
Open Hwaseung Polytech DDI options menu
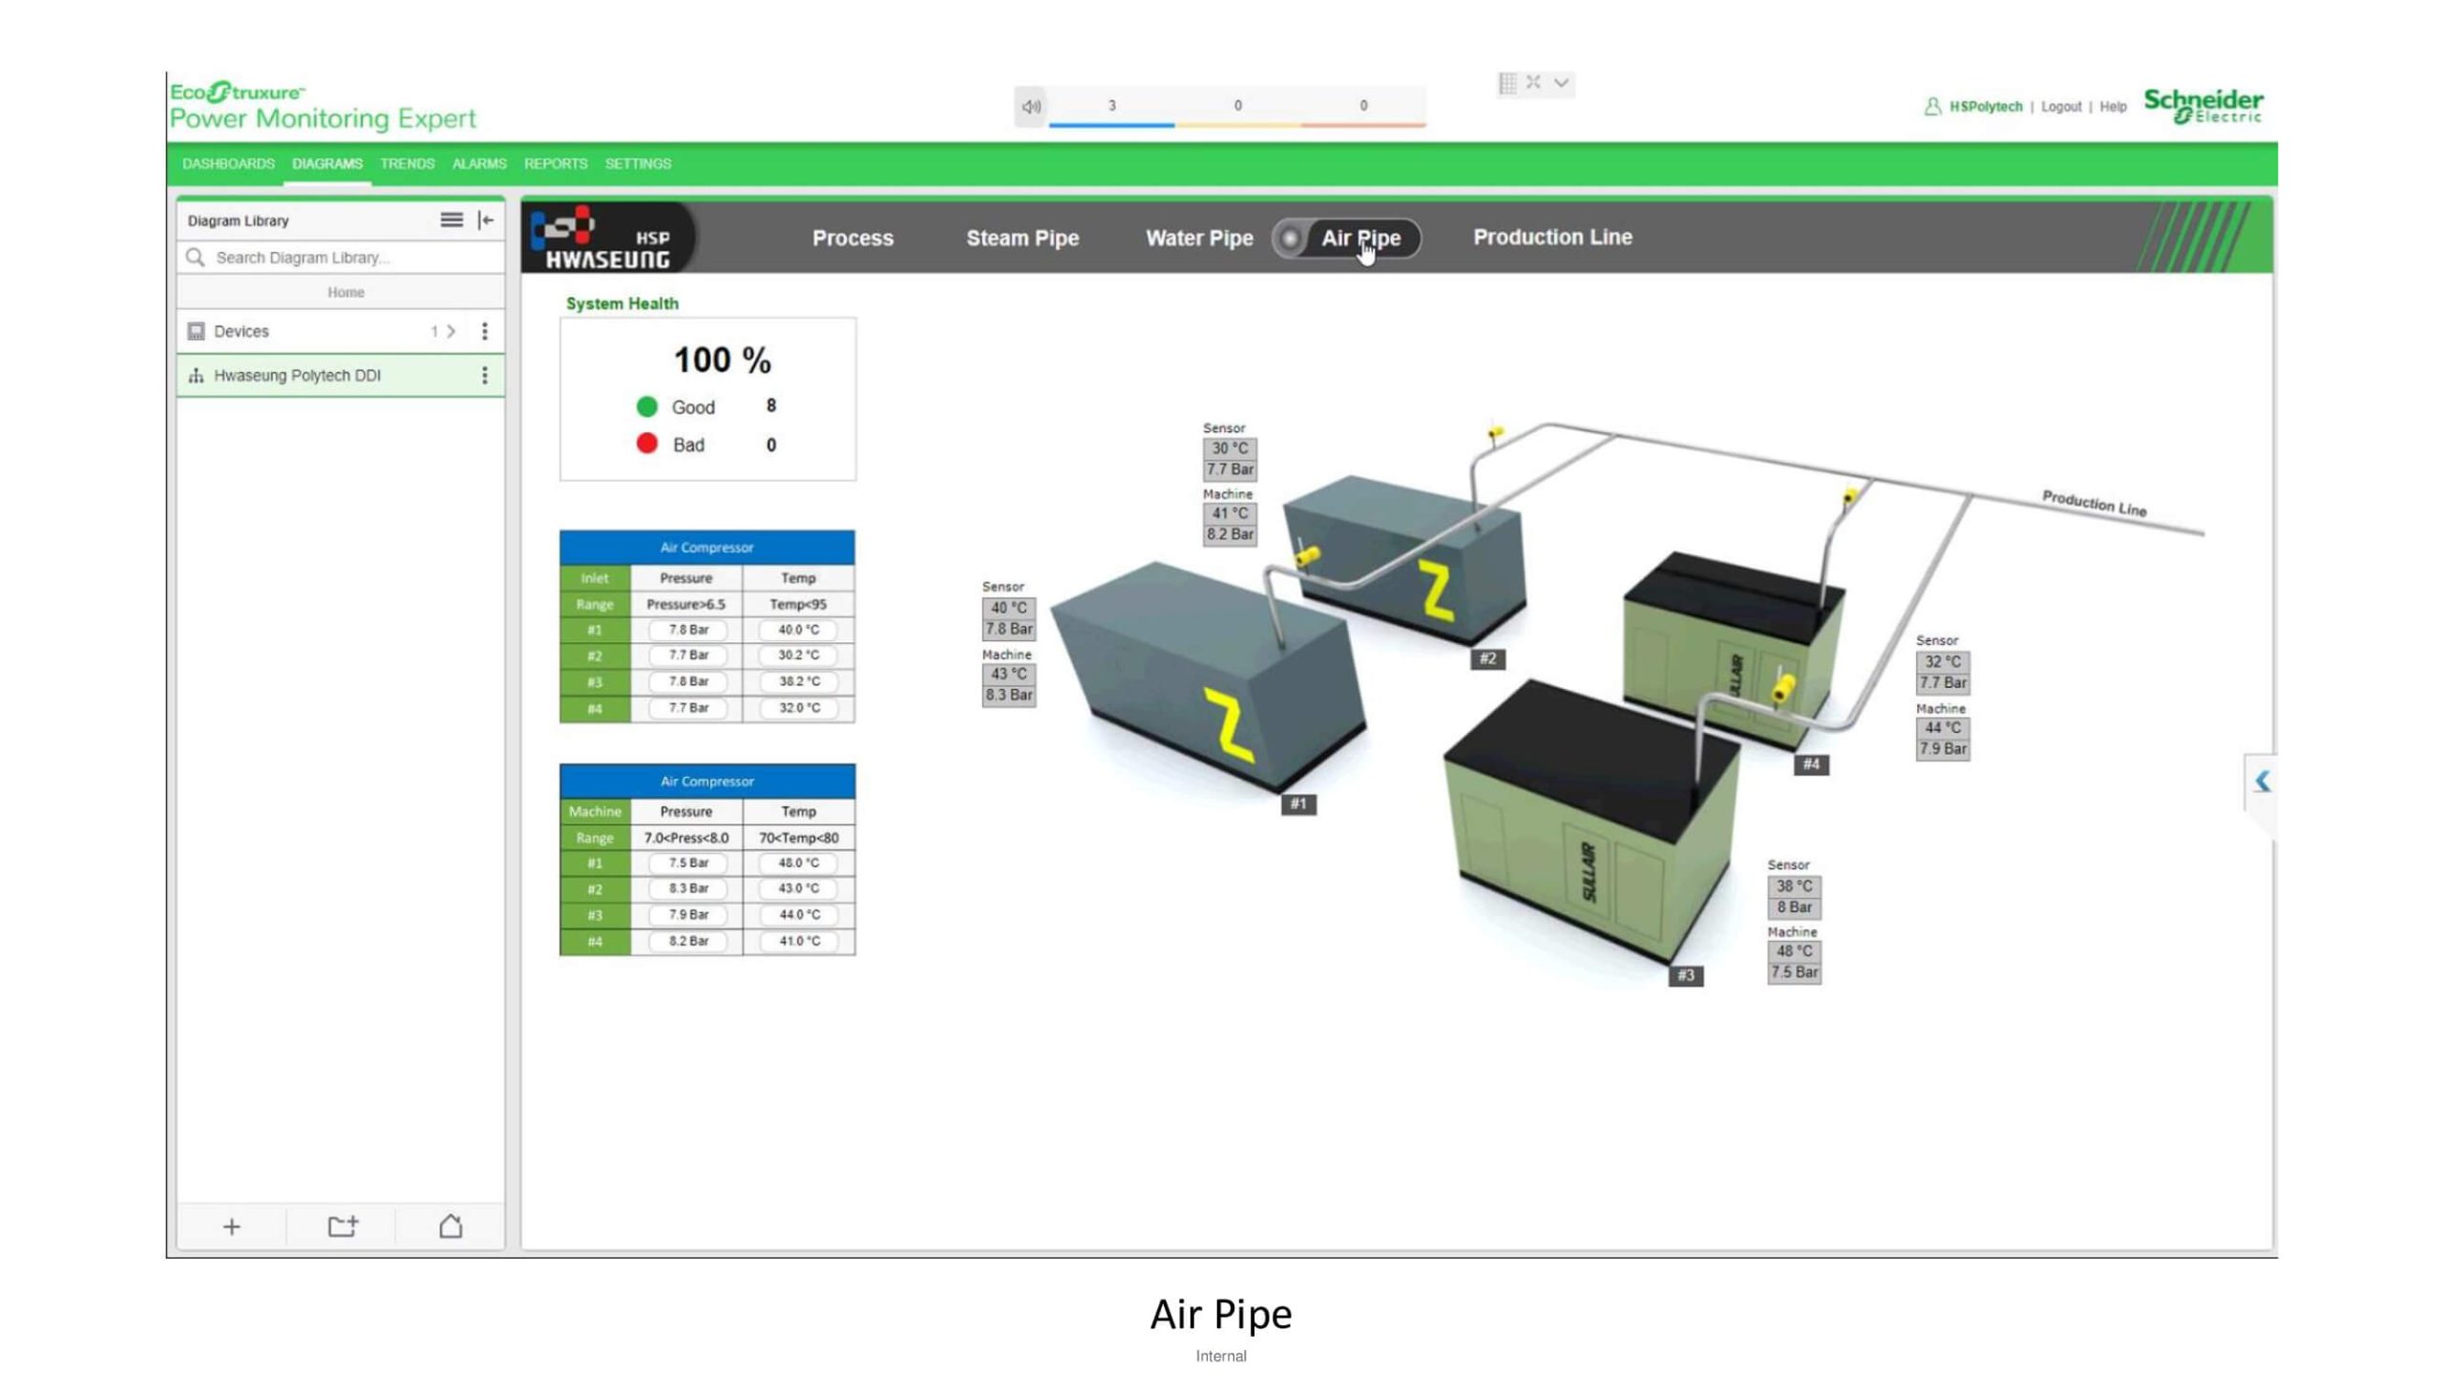point(485,375)
